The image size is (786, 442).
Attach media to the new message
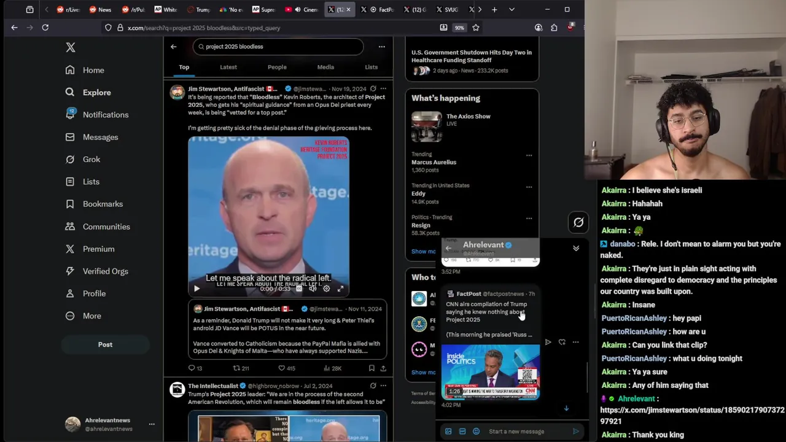tap(448, 432)
